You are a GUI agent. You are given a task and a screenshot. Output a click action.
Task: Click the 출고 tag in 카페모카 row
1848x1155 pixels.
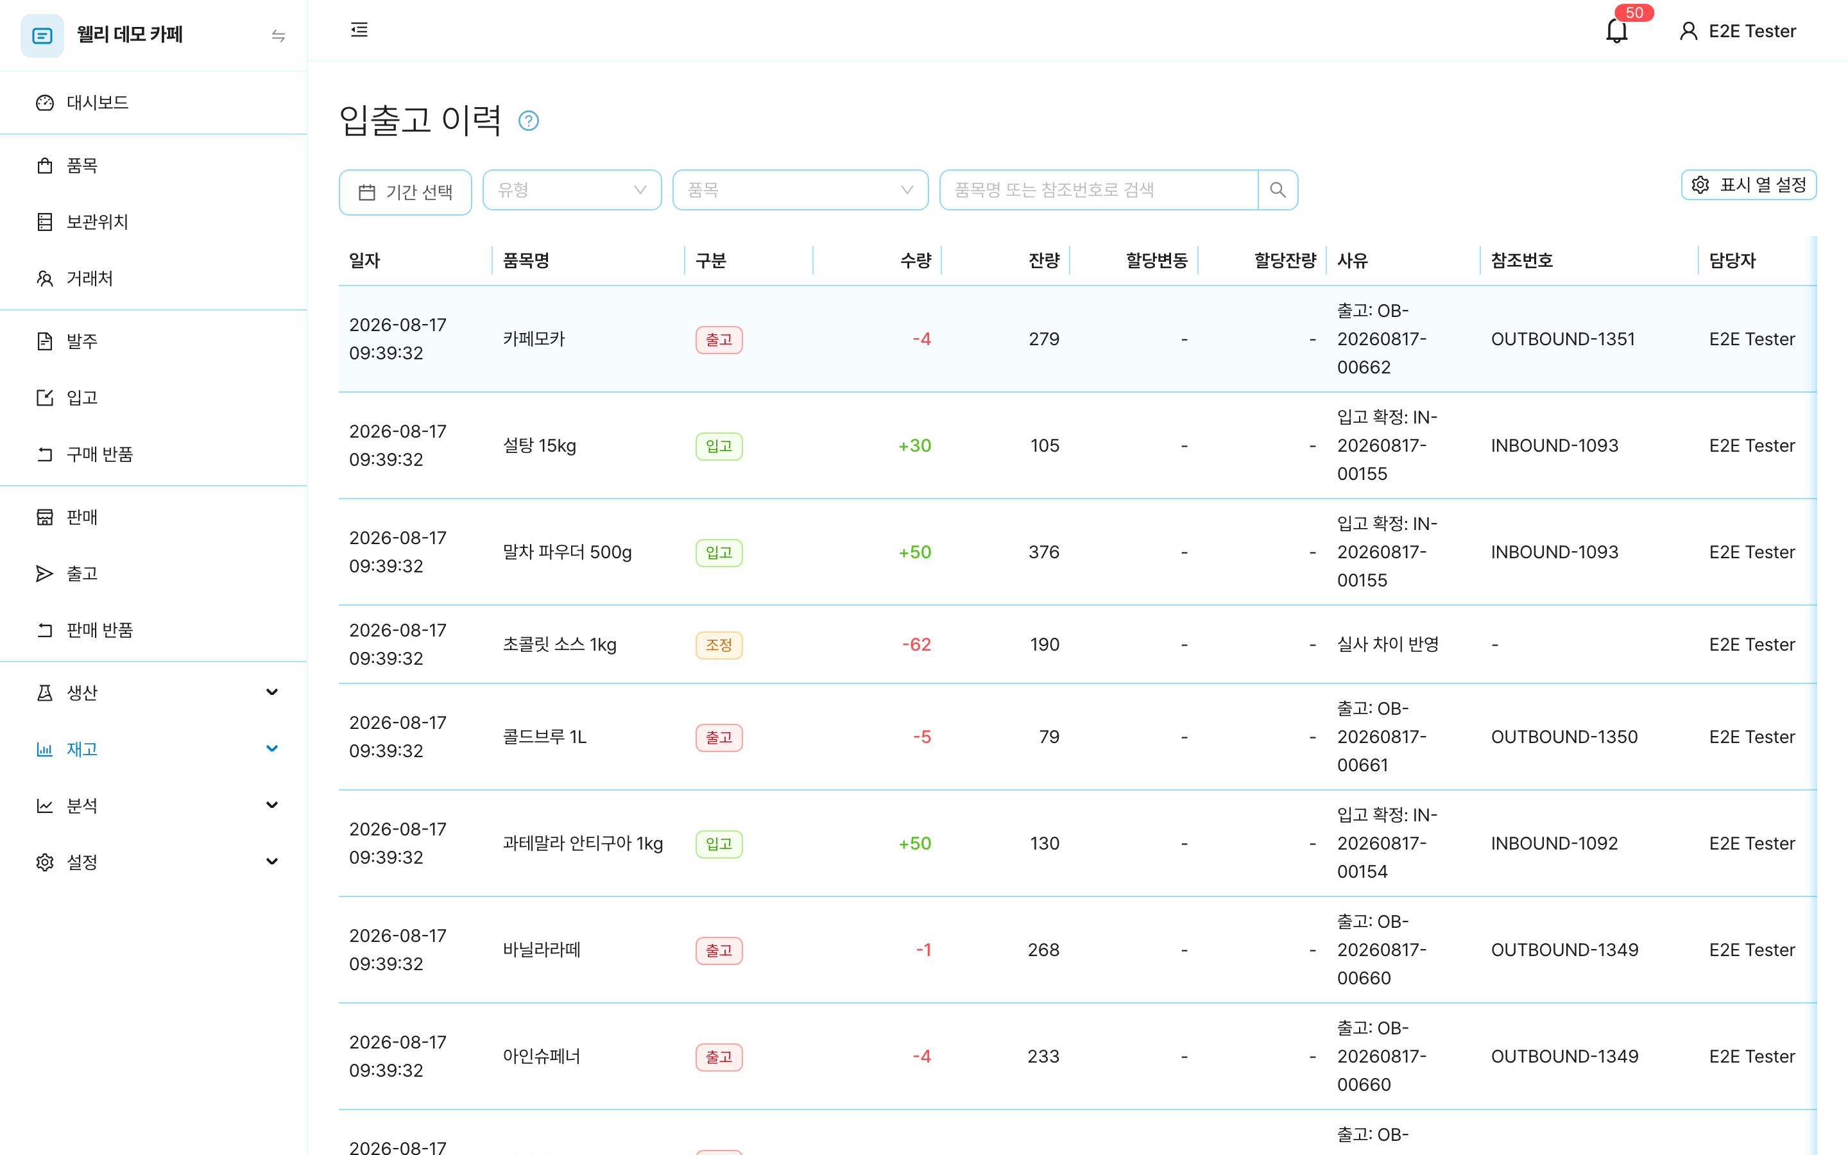pos(719,339)
